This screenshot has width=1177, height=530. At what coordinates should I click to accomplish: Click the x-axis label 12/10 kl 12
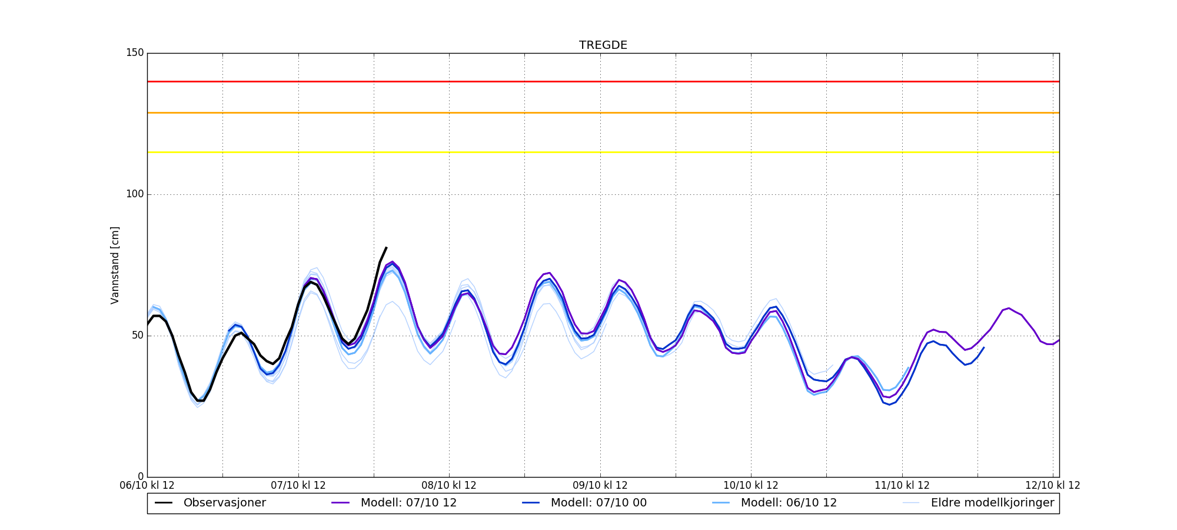coord(1053,485)
